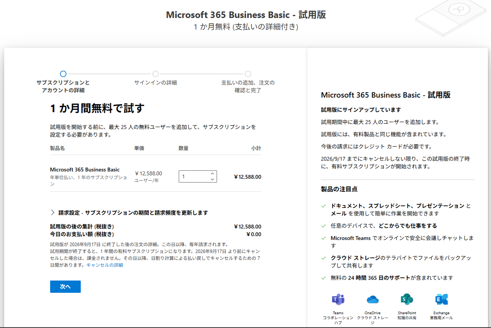Image resolution: width=491 pixels, height=328 pixels.
Task: Click the SharePoint icon
Action: 407,299
